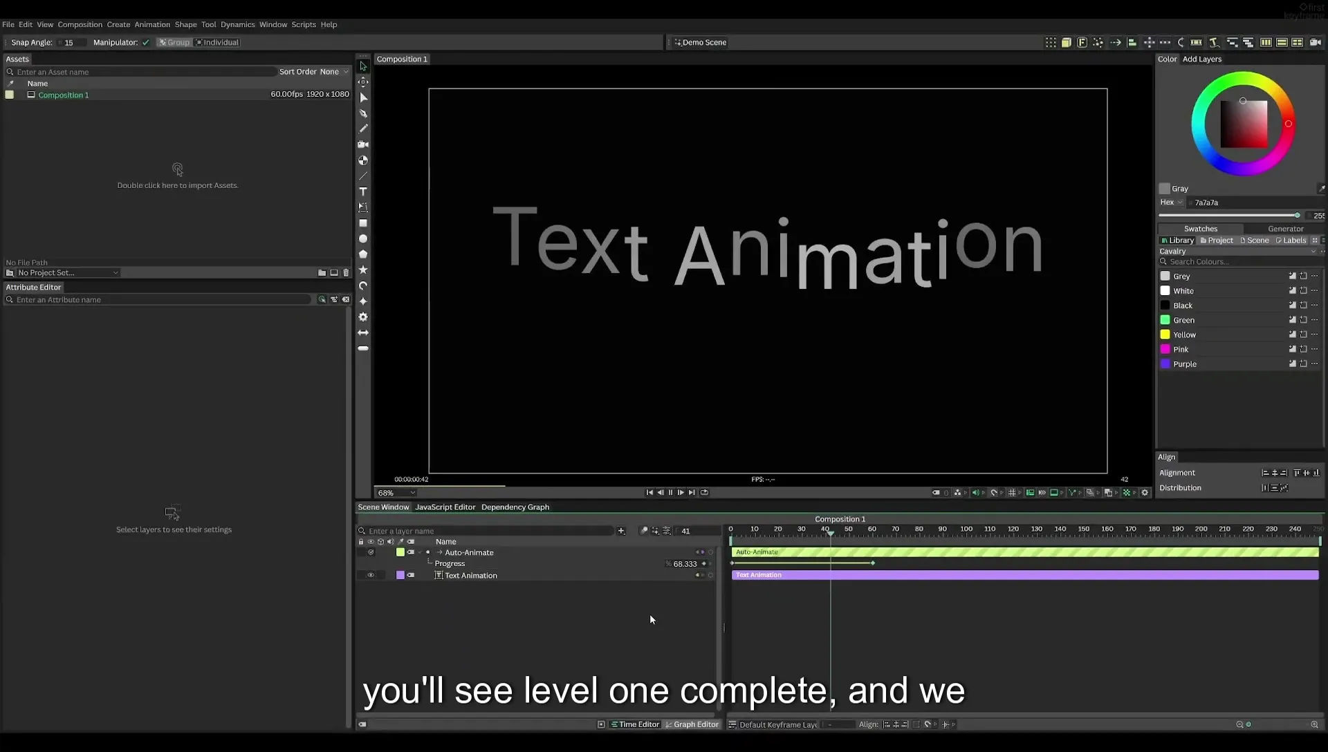Select the Pen tool

click(363, 113)
